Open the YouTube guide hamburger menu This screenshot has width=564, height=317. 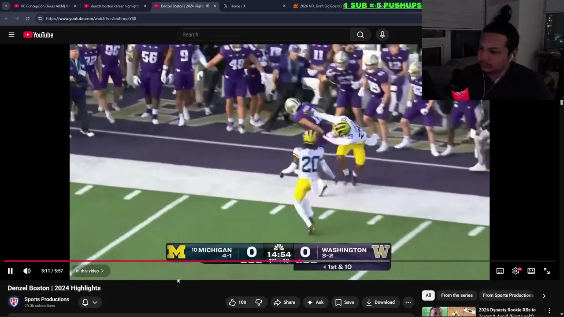[x=11, y=35]
